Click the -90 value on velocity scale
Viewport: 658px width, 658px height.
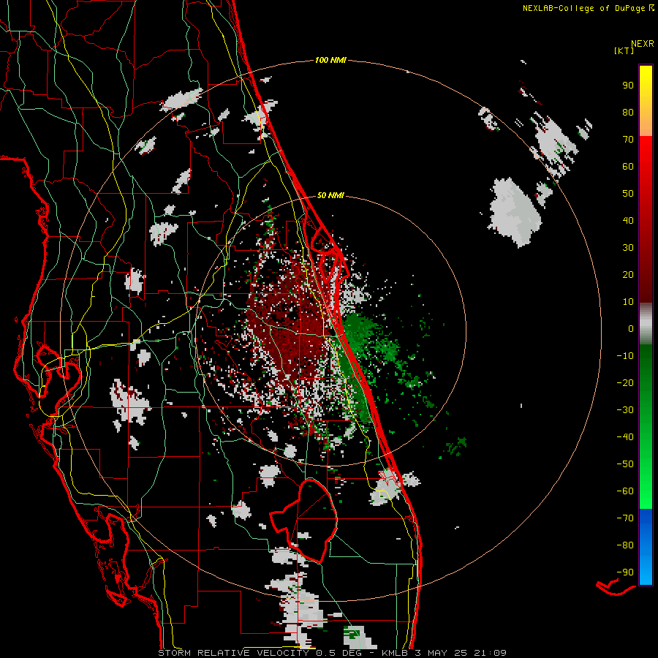[x=625, y=572]
